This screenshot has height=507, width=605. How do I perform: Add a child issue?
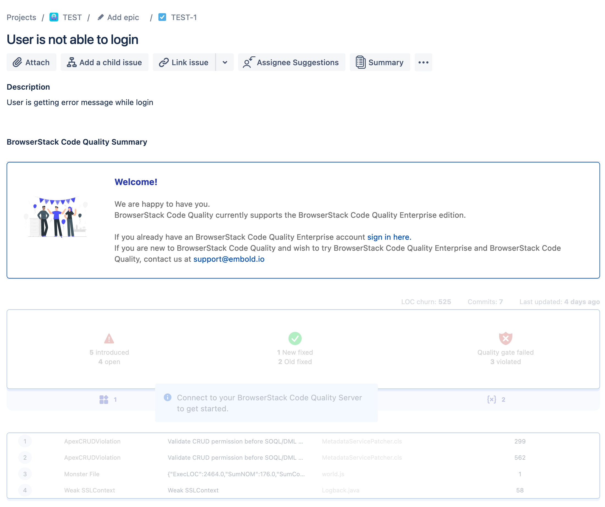coord(105,62)
